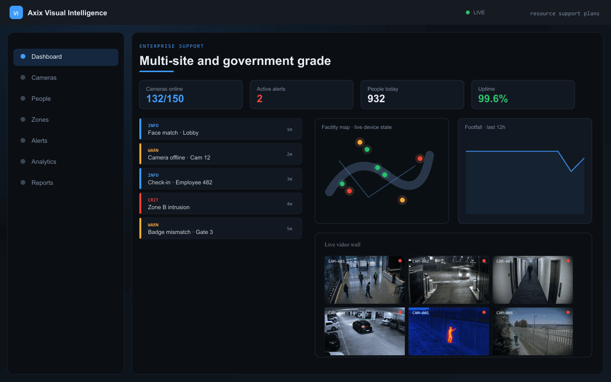Image resolution: width=611 pixels, height=382 pixels.
Task: Open the Alerts section
Action: 66,141
